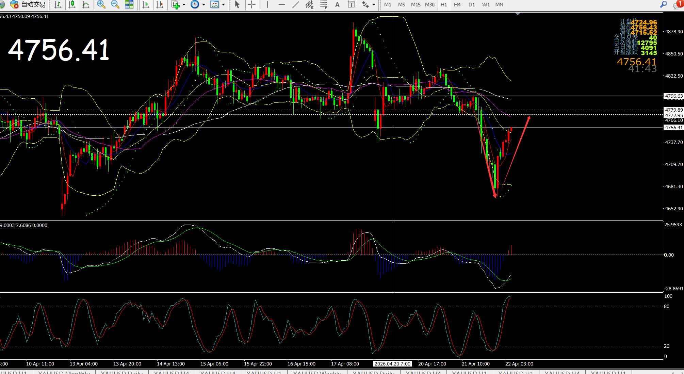Viewport: 684px width, 374px height.
Task: Click the zoom out magnifier icon
Action: tap(115, 4)
